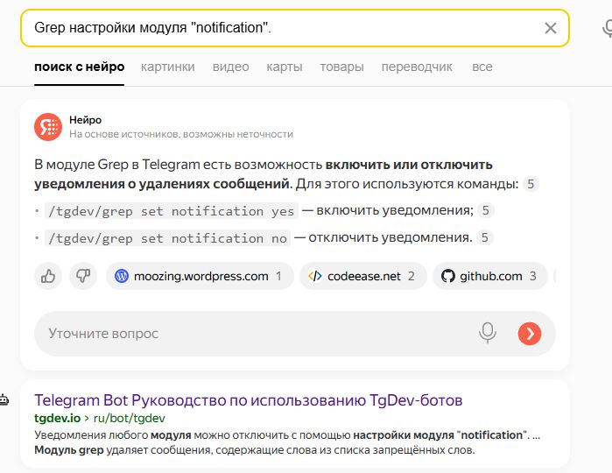Screen dimensions: 612x473
Task: Like the Neuro answer with thumbs up
Action: point(48,276)
